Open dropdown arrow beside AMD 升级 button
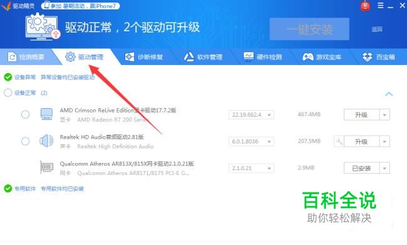407x245 pixels. (384, 115)
